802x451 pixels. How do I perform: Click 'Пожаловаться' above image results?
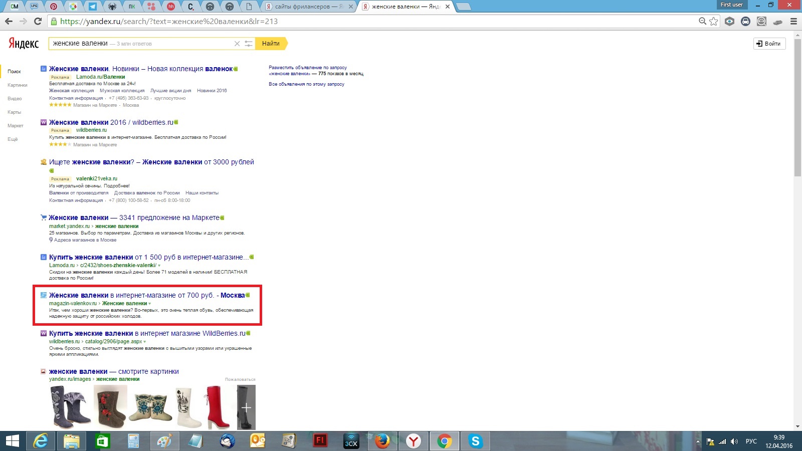click(x=240, y=379)
